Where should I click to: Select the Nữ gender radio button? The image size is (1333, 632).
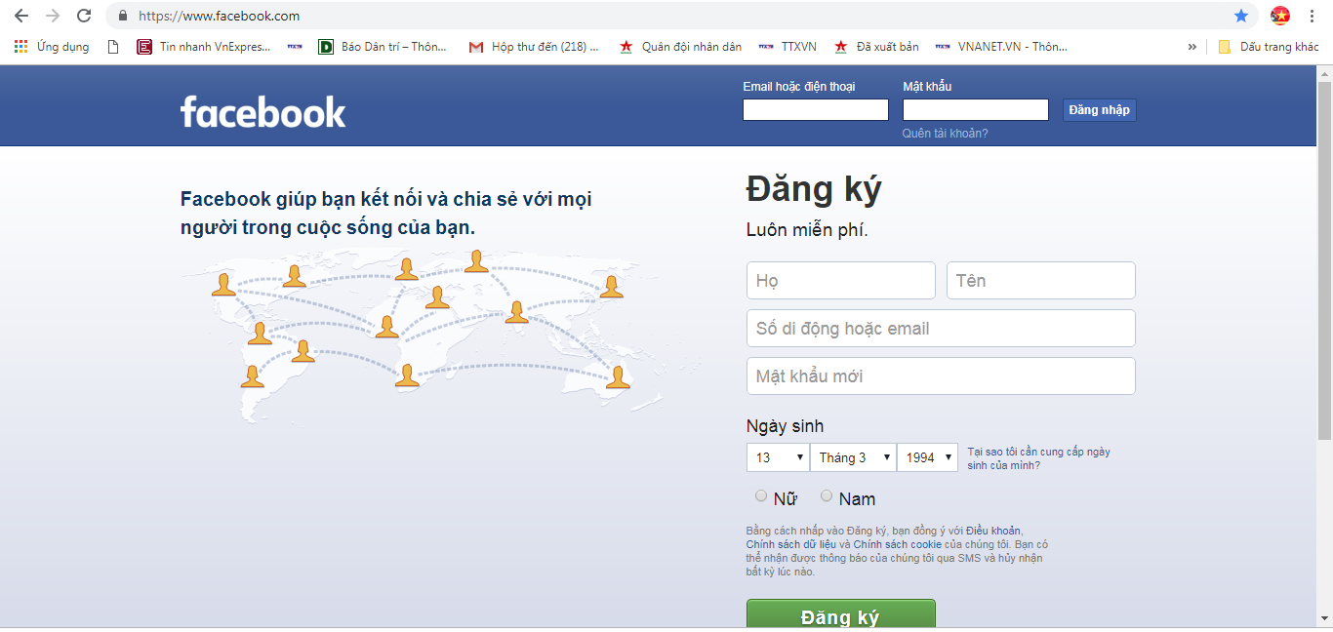click(761, 495)
